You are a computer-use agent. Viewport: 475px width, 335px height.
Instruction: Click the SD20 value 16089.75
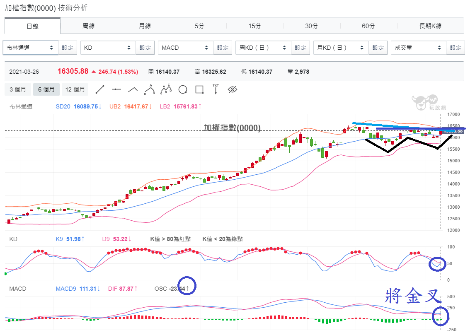pyautogui.click(x=86, y=106)
